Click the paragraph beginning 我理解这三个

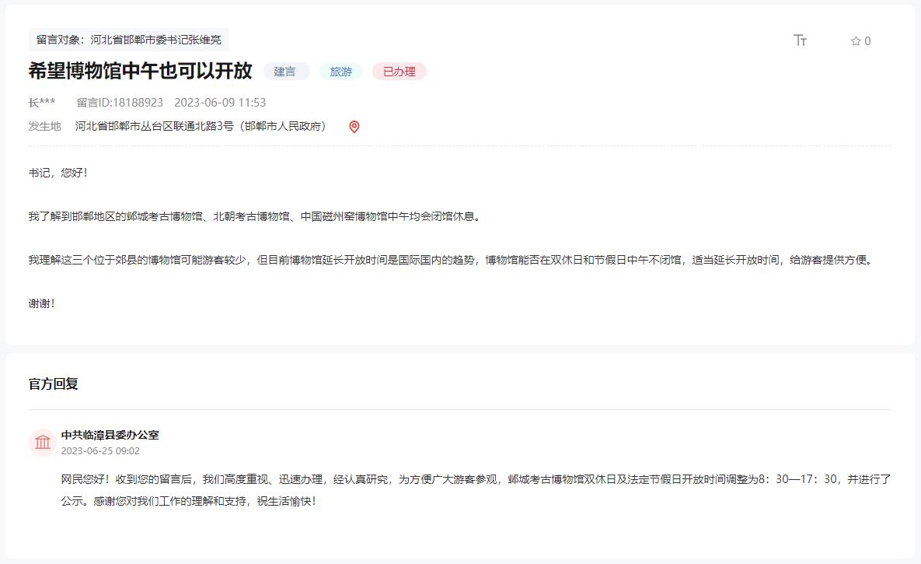click(x=452, y=259)
